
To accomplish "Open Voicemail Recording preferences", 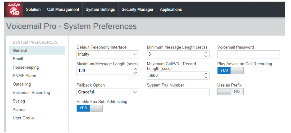I will click(x=31, y=93).
